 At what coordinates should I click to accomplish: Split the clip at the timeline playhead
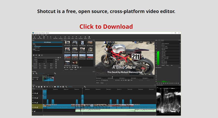55,87
